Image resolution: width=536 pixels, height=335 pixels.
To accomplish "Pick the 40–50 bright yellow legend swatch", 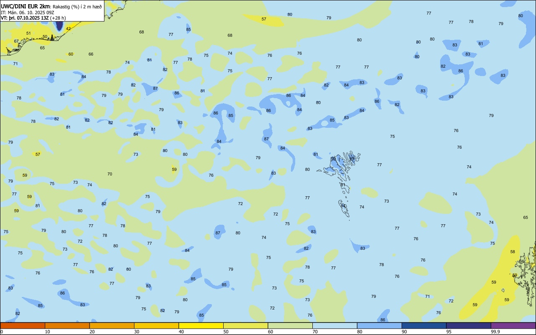I will click(201, 325).
